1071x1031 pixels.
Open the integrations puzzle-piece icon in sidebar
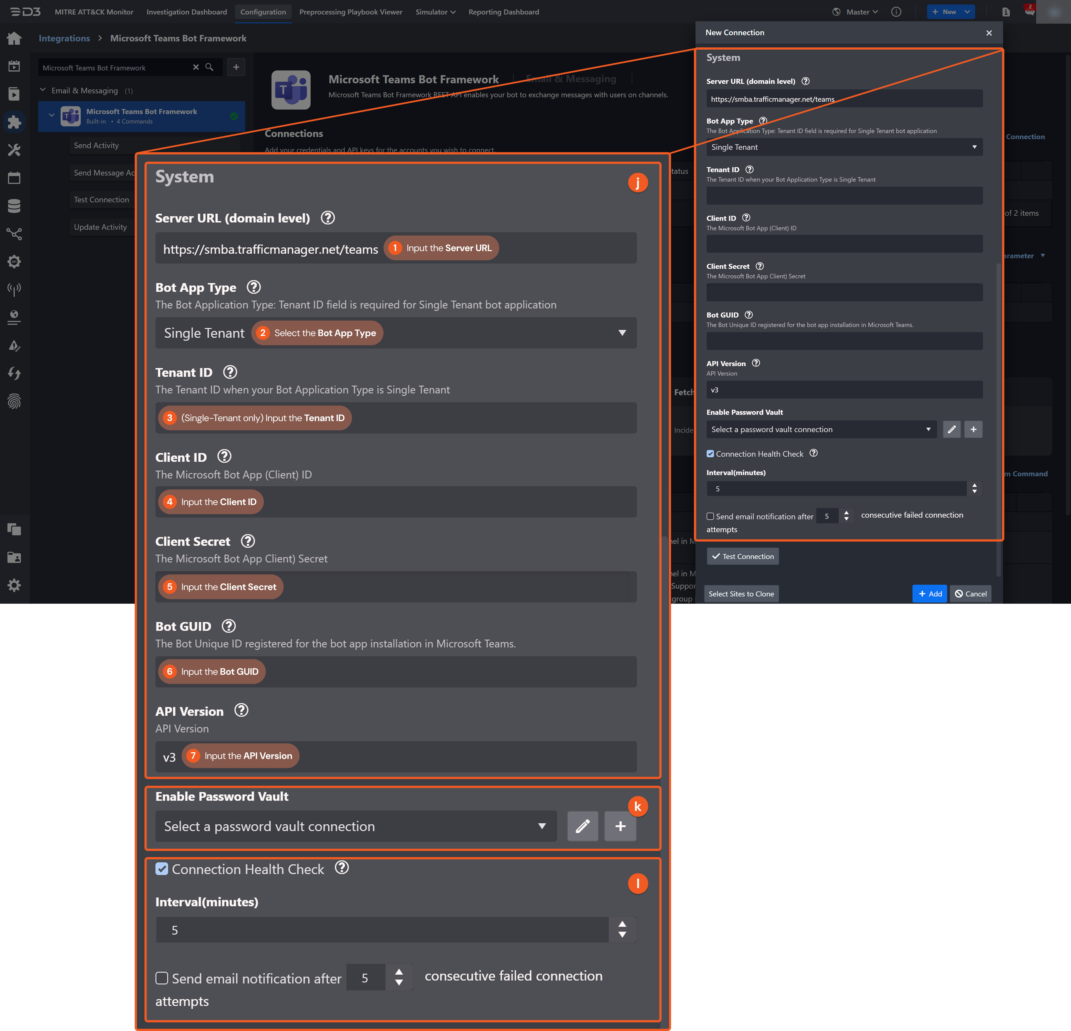[14, 122]
